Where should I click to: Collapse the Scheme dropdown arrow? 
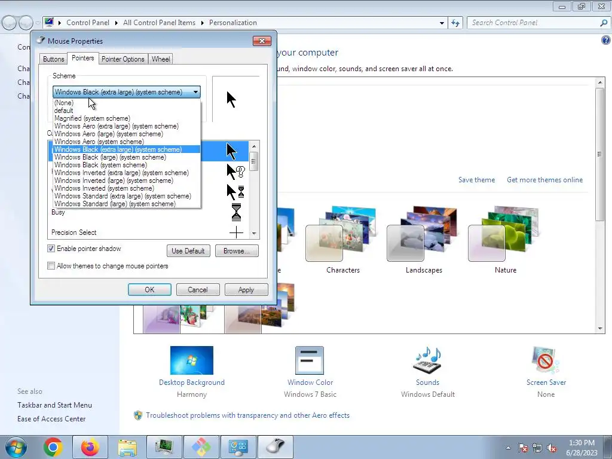coord(195,92)
